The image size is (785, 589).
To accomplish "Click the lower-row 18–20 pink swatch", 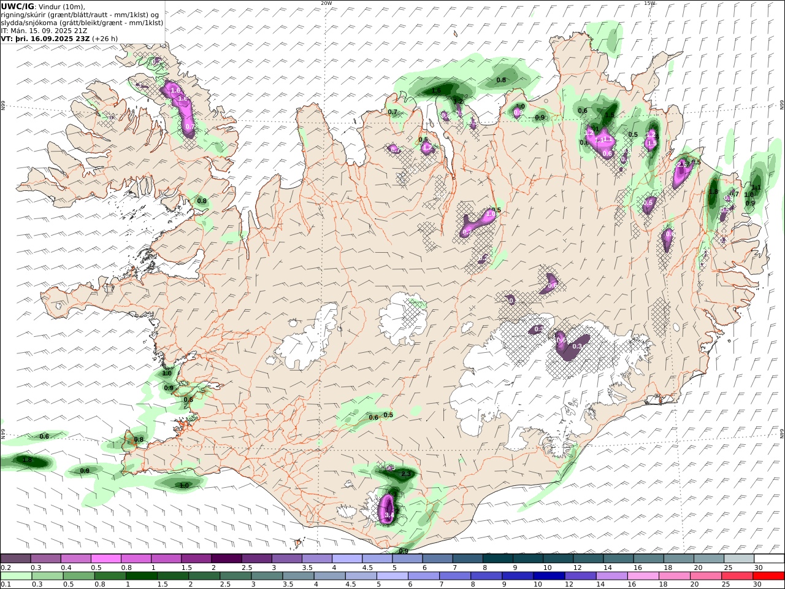I will click(x=675, y=576).
